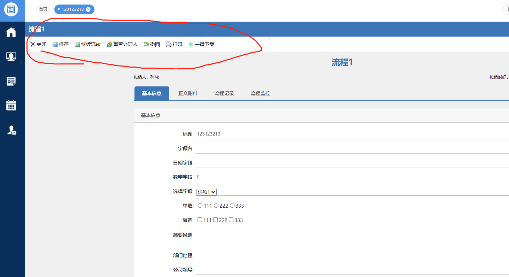Open the calendar icon in the sidebar
This screenshot has width=509, height=277.
click(x=11, y=105)
